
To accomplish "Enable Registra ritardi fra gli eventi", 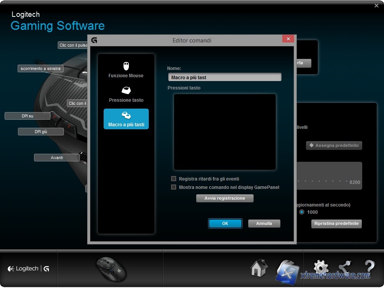I will coord(174,179).
